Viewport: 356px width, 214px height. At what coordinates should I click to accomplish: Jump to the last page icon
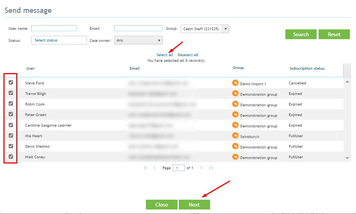tap(211, 168)
